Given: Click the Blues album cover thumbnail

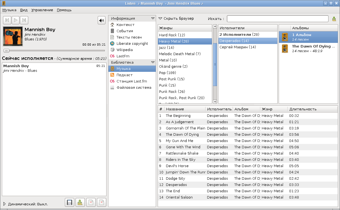Looking at the screenshot, I should tap(13, 36).
